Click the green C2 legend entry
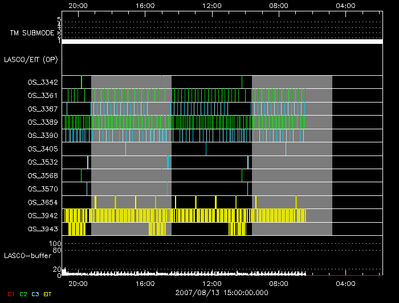The width and height of the screenshot is (399, 303). point(23,294)
